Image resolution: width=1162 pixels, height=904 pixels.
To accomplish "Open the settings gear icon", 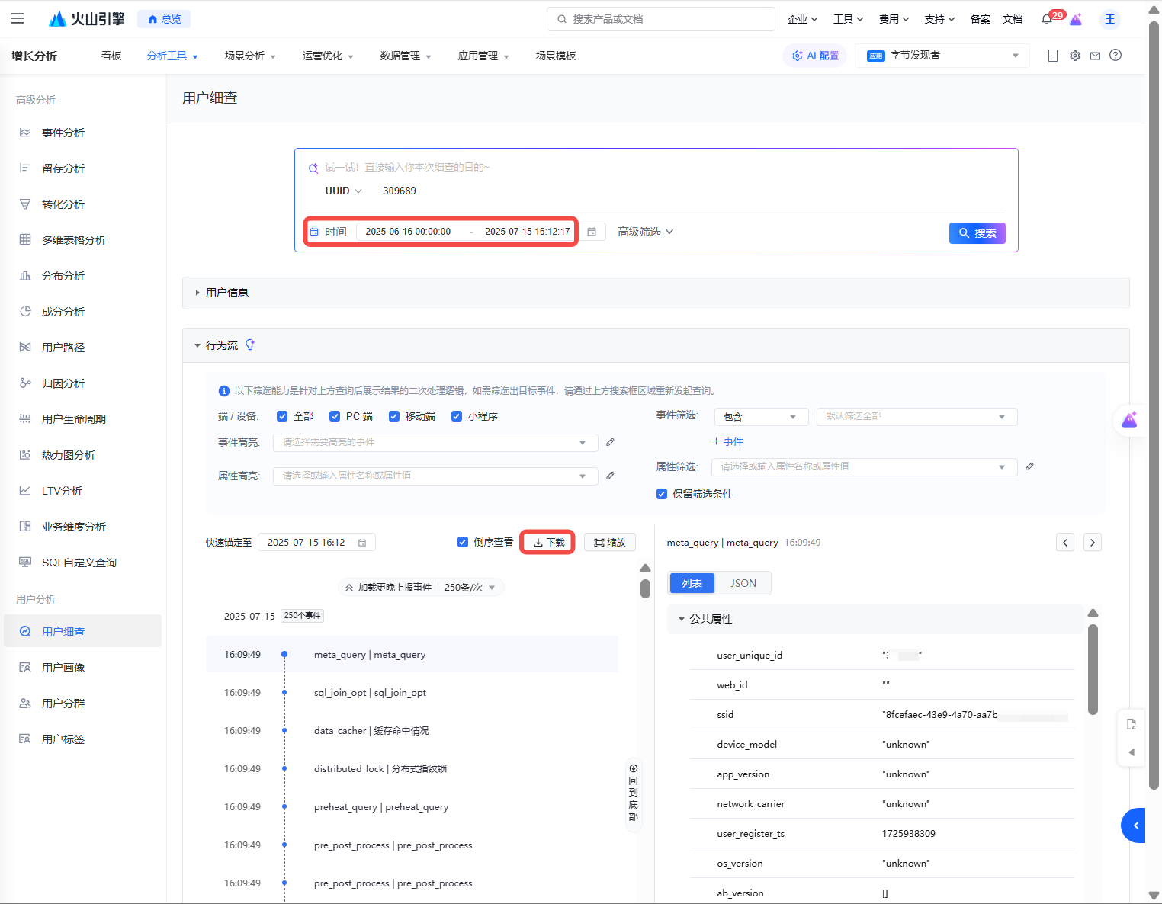I will pyautogui.click(x=1074, y=56).
